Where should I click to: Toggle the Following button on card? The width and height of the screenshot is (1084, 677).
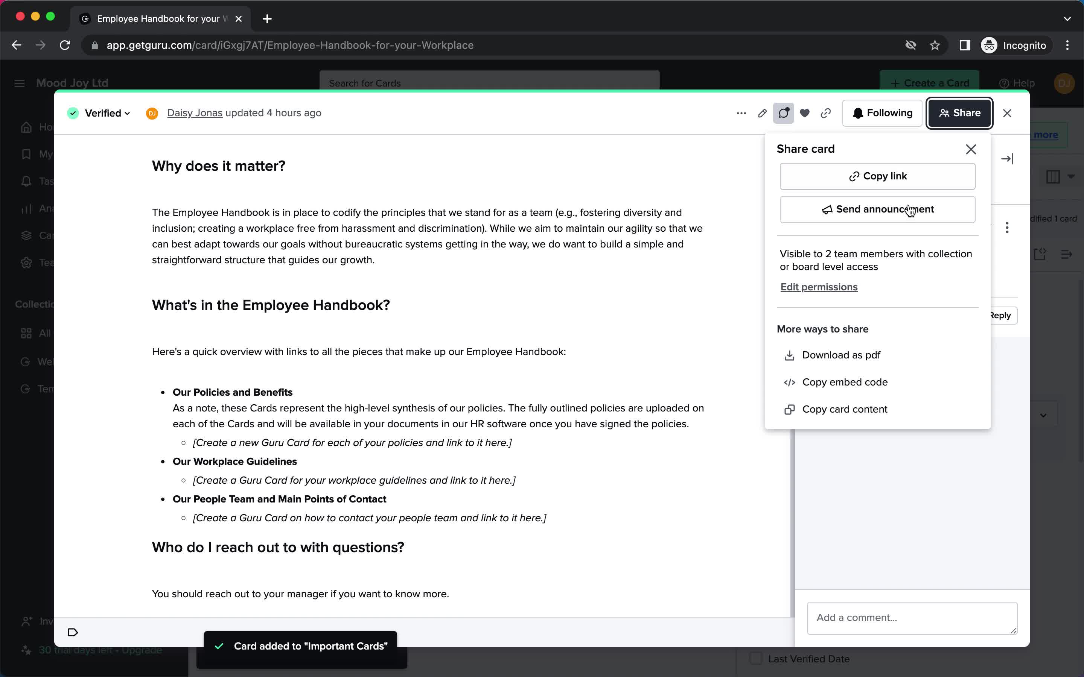882,113
